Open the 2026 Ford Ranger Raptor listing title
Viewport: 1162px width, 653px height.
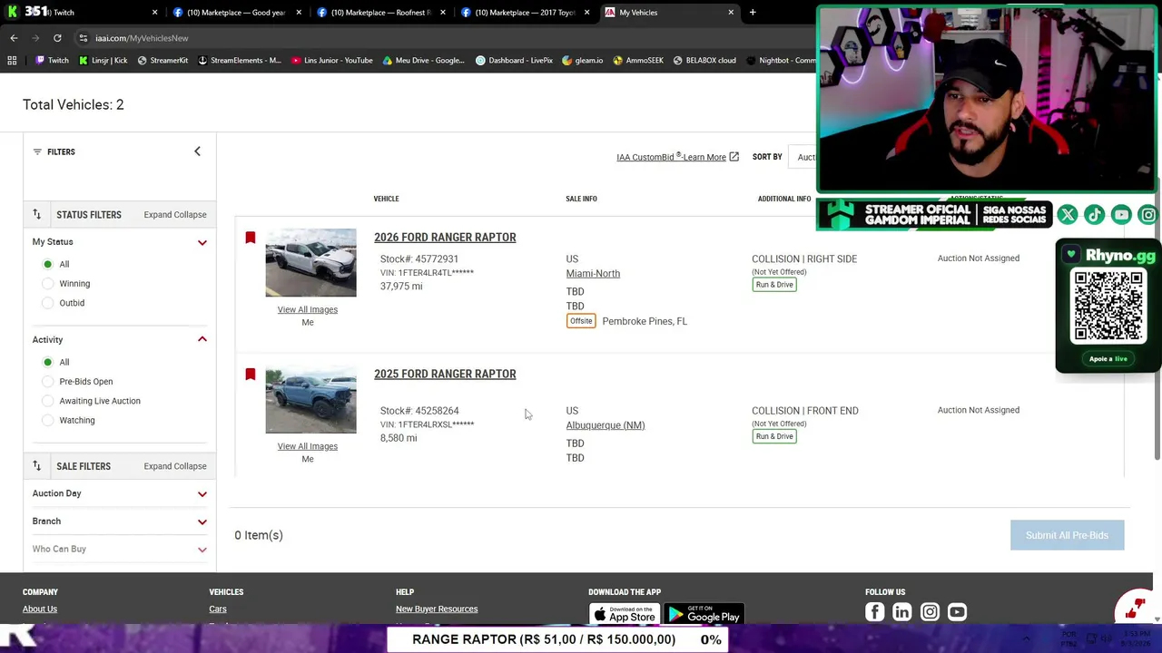tap(445, 238)
